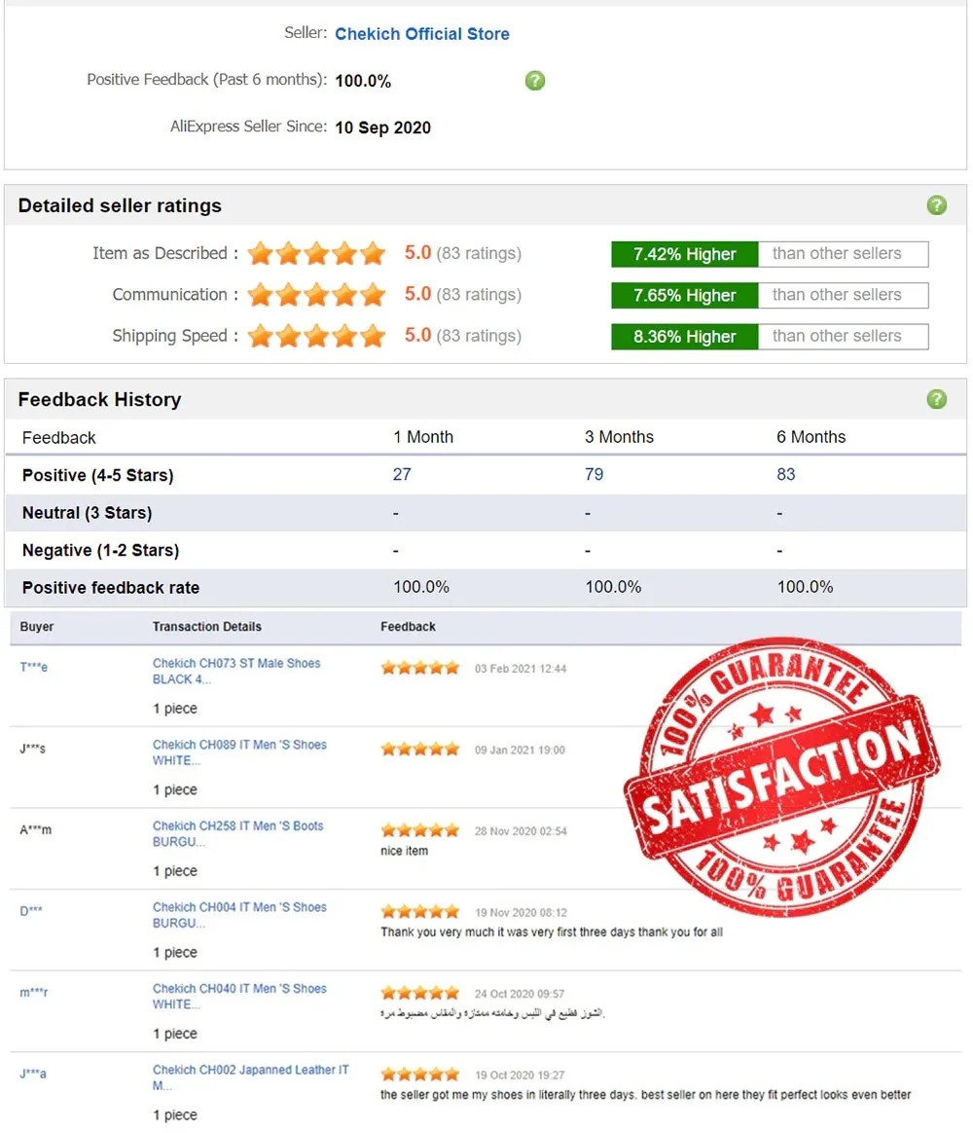Click the 7.42% Higher green bar
Viewport: 973px width, 1133px height.
point(684,254)
